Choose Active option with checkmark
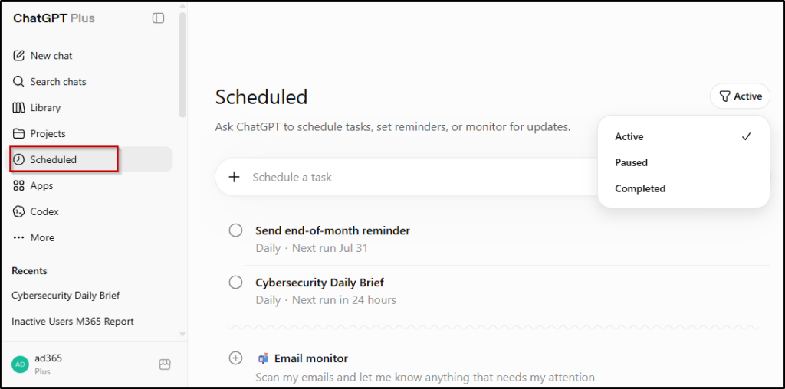785x389 pixels. click(683, 136)
